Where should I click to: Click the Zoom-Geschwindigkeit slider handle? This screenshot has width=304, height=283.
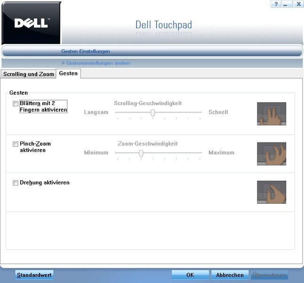pyautogui.click(x=141, y=153)
